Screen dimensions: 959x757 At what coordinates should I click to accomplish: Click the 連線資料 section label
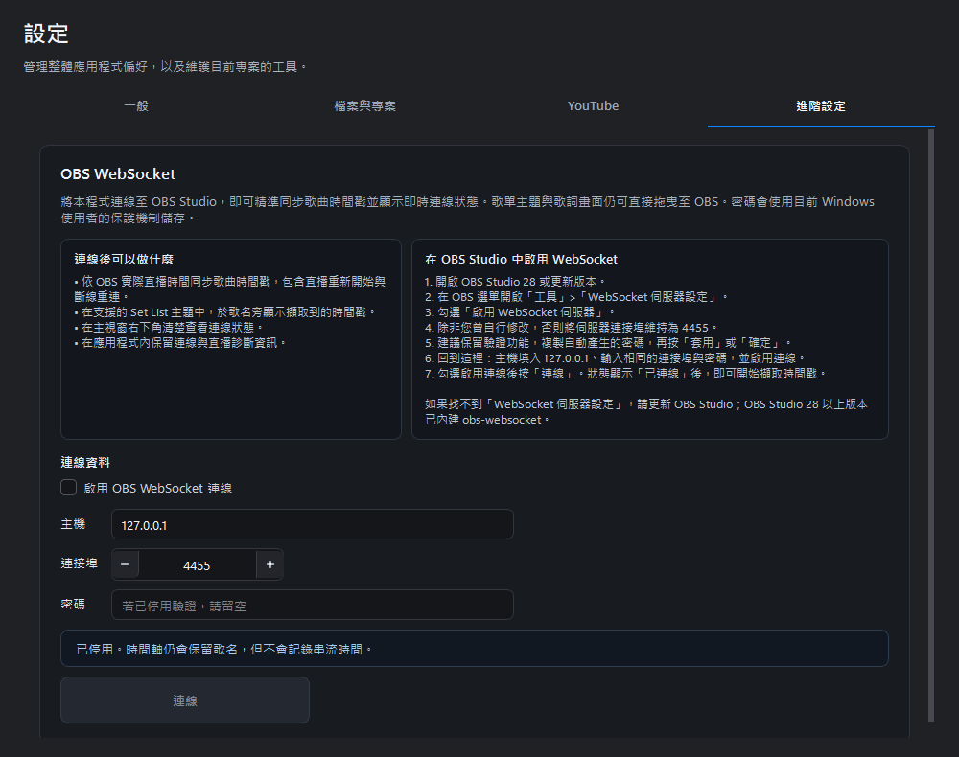pyautogui.click(x=85, y=463)
